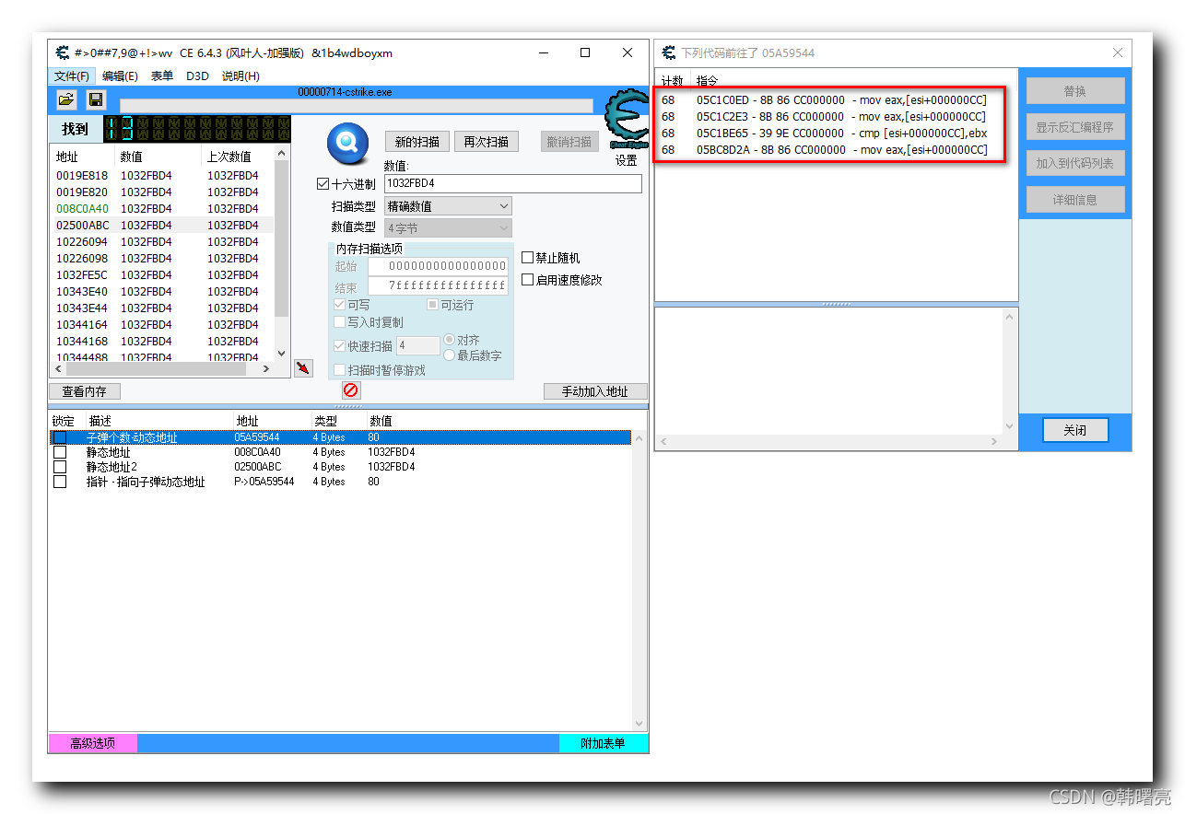Open the 表单 menu
This screenshot has height=814, width=1185.
(161, 76)
